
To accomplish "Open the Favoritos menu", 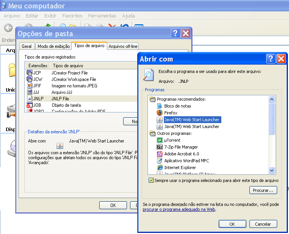I will pos(72,16).
